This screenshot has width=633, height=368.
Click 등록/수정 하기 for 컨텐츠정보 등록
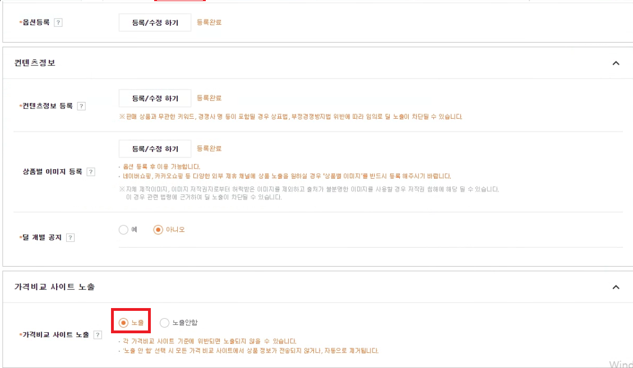click(155, 98)
